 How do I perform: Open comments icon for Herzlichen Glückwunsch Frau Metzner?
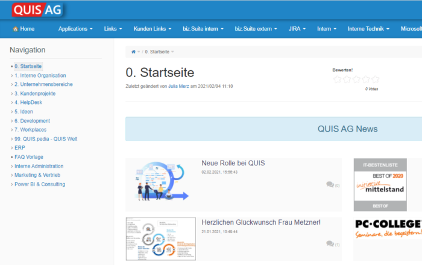point(330,243)
